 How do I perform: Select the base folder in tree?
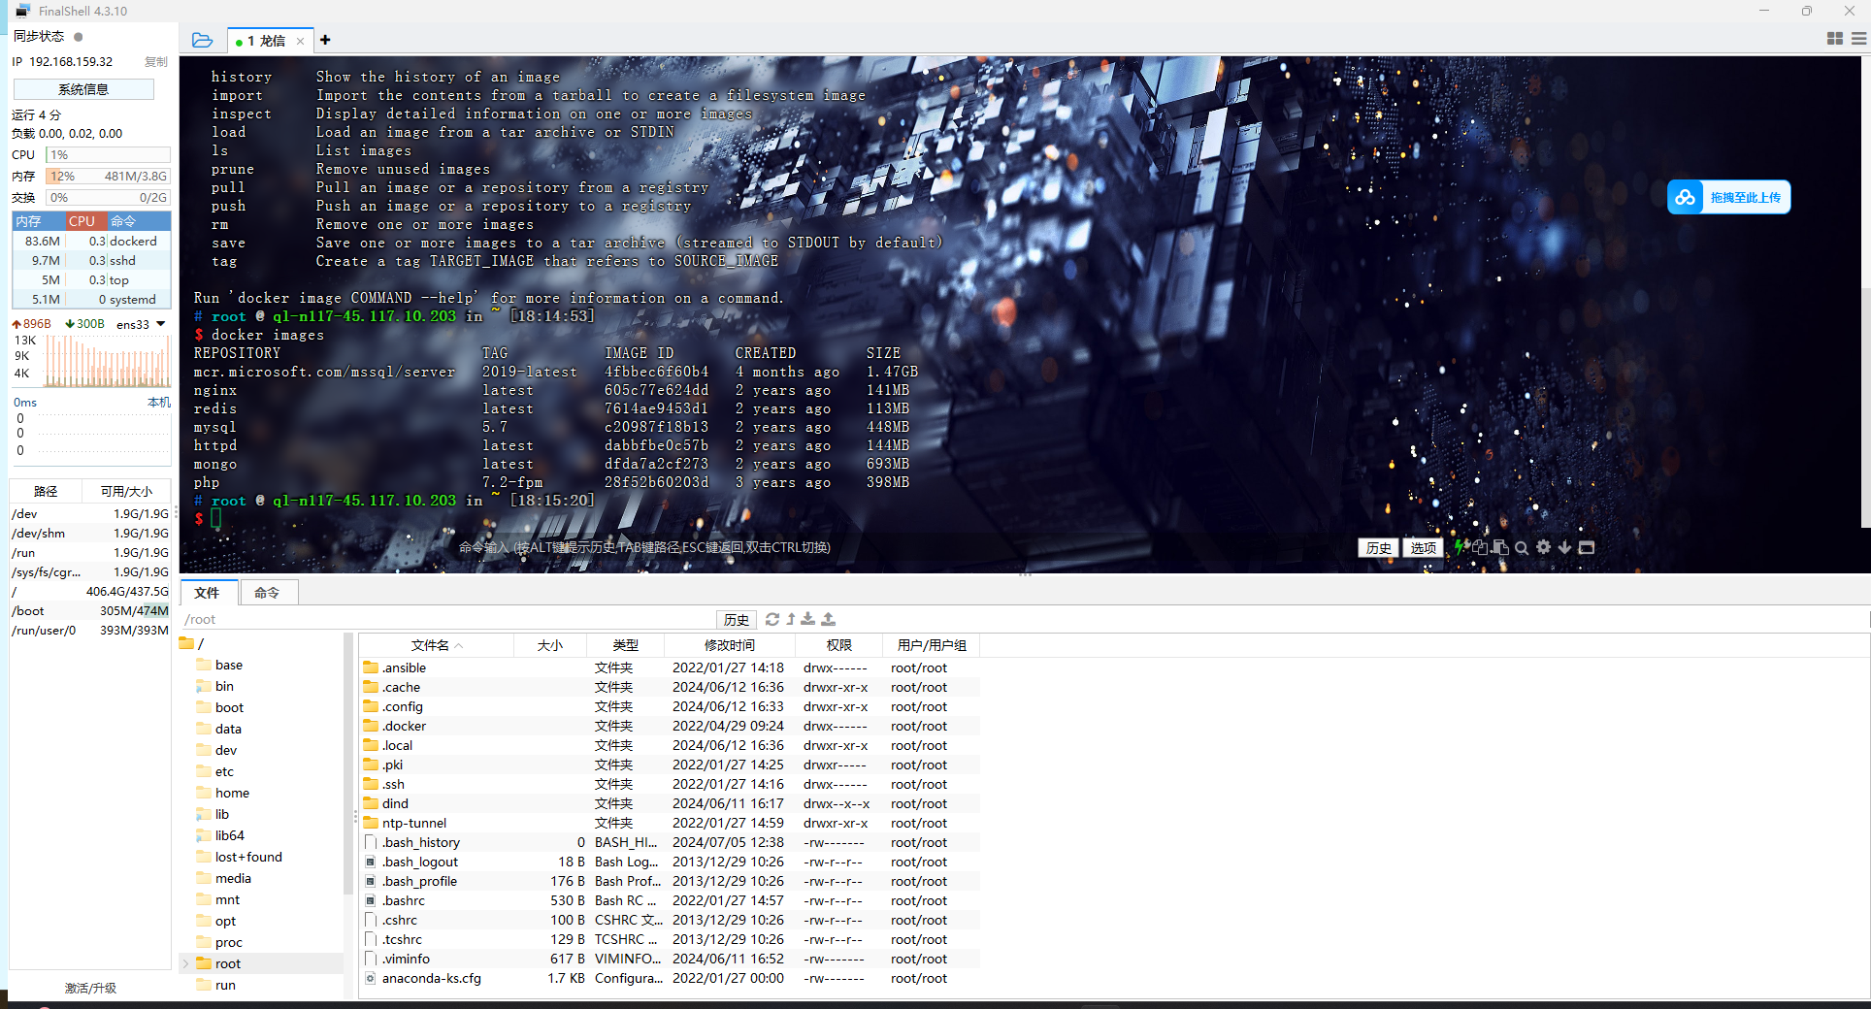click(x=229, y=665)
